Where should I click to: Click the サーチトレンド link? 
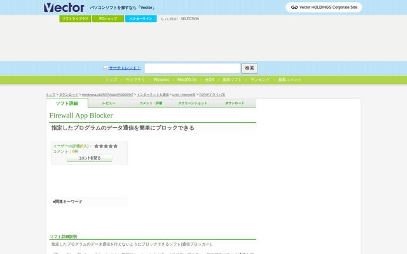click(125, 68)
